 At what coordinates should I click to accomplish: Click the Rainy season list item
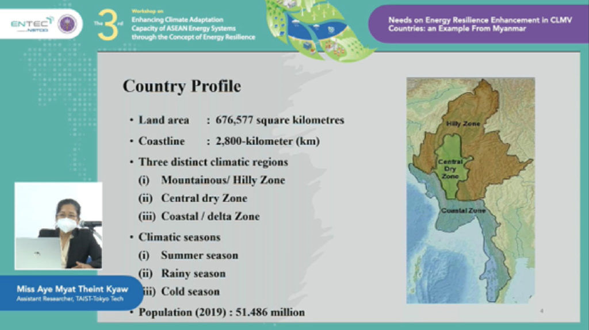click(193, 273)
